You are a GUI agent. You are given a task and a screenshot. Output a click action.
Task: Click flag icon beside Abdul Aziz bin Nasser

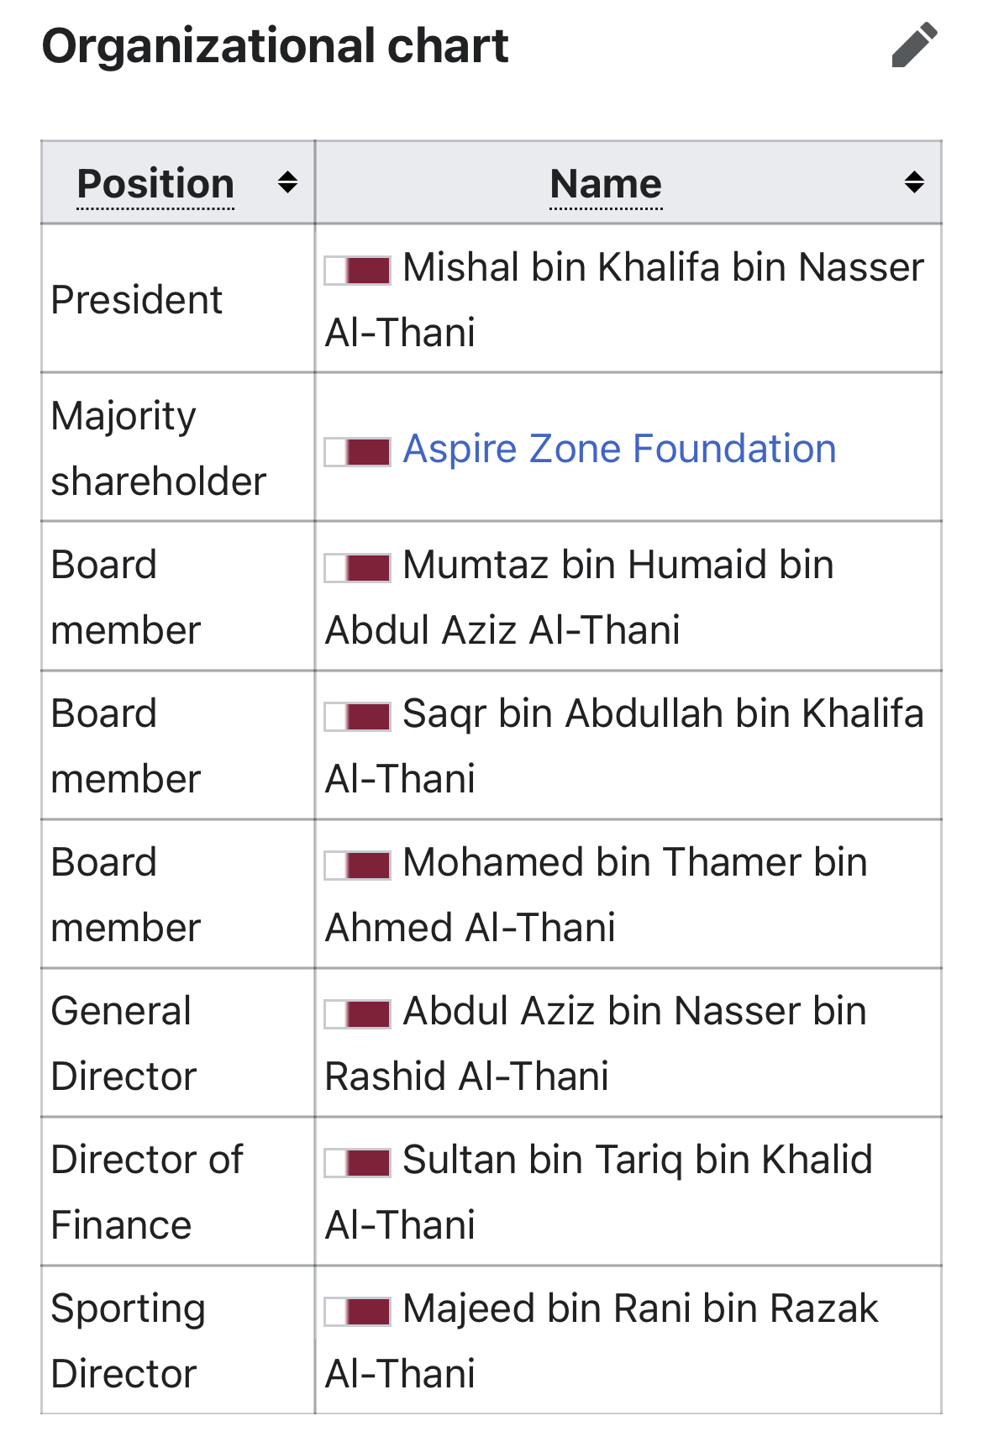[358, 1014]
